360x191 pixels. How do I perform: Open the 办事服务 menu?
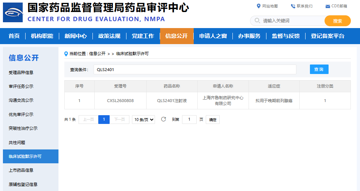[249, 36]
